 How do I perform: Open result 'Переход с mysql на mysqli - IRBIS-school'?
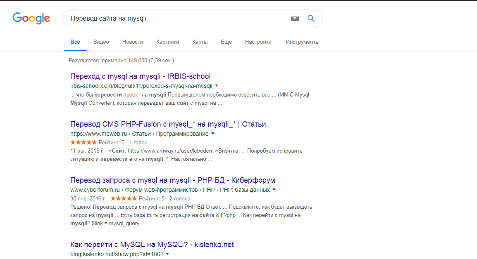[x=141, y=76]
